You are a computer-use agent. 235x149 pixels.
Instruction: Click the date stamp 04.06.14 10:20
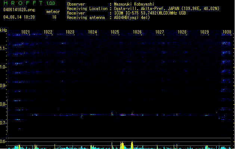[19, 17]
